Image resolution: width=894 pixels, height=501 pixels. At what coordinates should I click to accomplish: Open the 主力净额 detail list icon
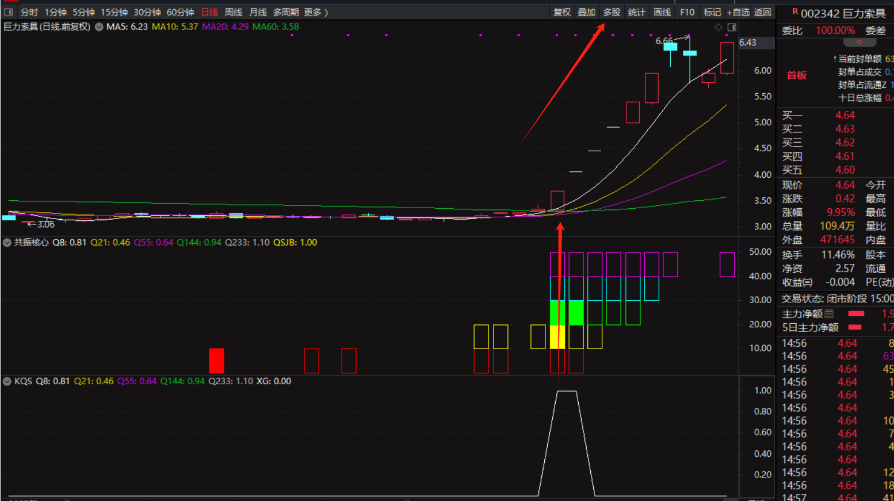pos(829,313)
